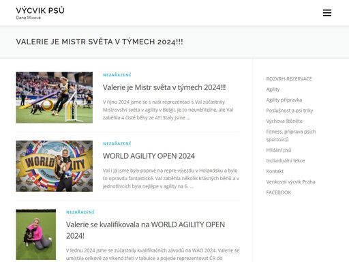Click Nezařazené category above World Agility Open post
The height and width of the screenshot is (262, 349).
coord(117,143)
